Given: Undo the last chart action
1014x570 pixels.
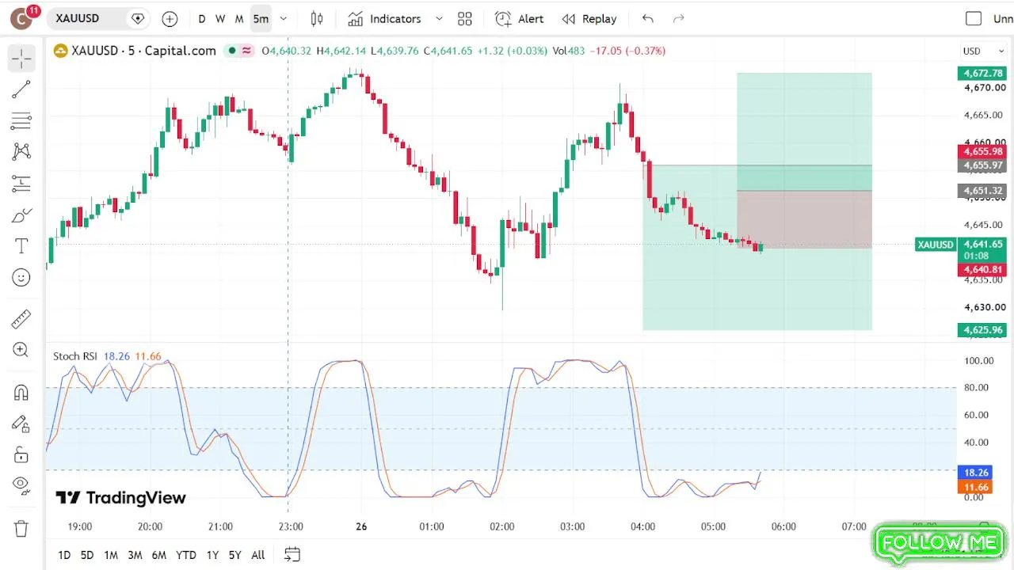Looking at the screenshot, I should click(x=648, y=18).
